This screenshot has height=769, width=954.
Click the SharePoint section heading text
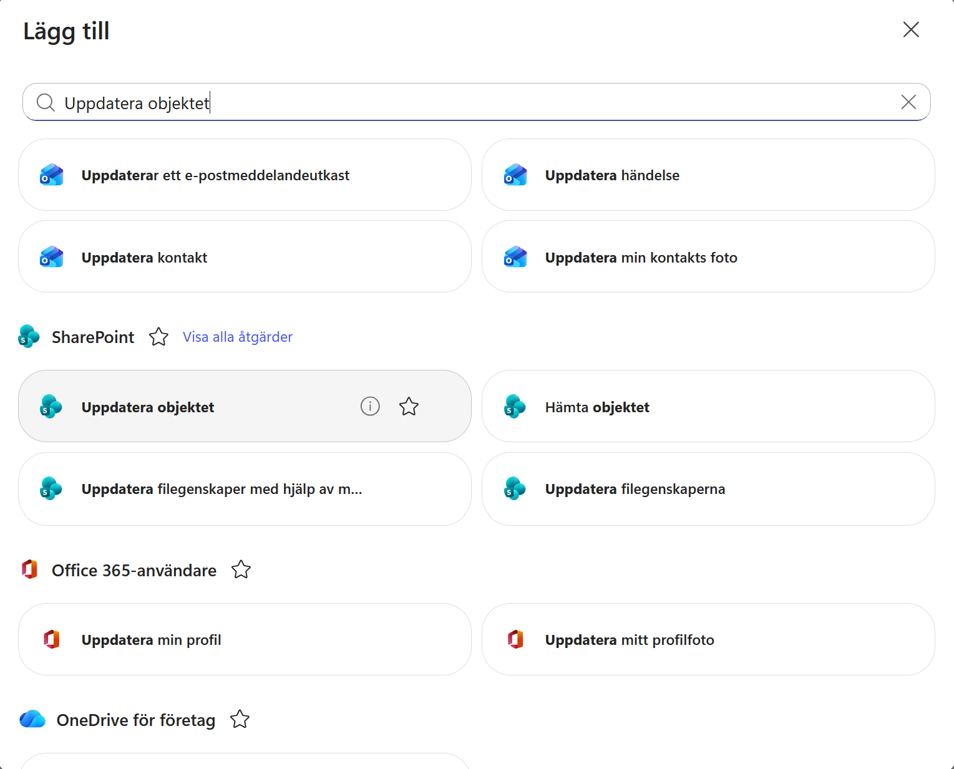tap(93, 337)
